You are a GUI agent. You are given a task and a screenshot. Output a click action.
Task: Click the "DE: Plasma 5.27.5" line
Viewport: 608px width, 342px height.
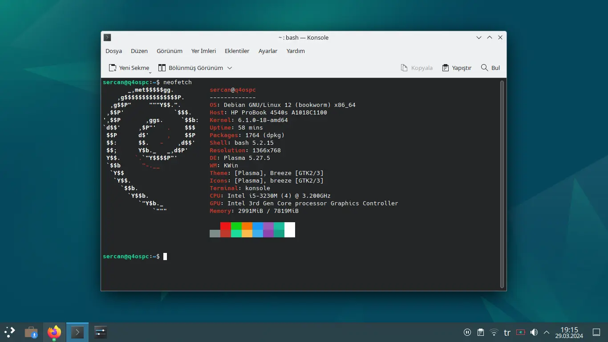click(x=240, y=158)
